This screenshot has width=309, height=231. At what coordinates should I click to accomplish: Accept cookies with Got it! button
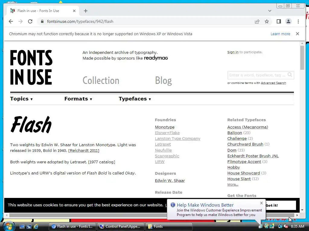[281, 205]
